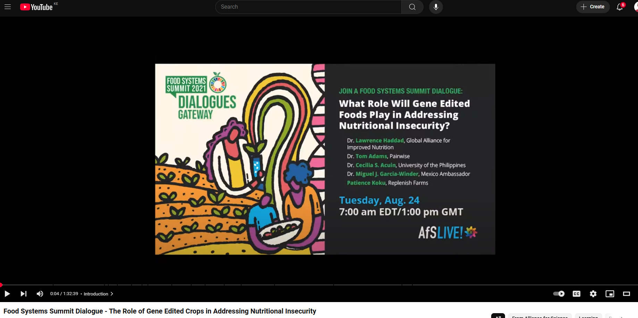
Task: Play the video
Action: pyautogui.click(x=7, y=294)
